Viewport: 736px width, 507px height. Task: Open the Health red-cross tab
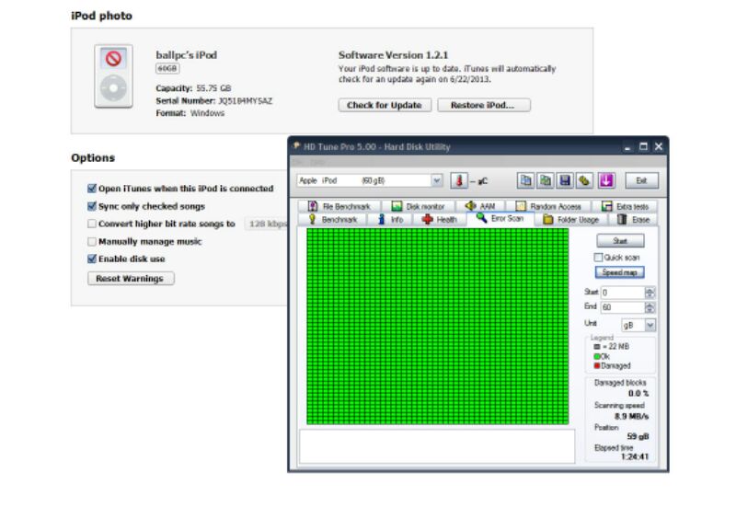[x=440, y=219]
